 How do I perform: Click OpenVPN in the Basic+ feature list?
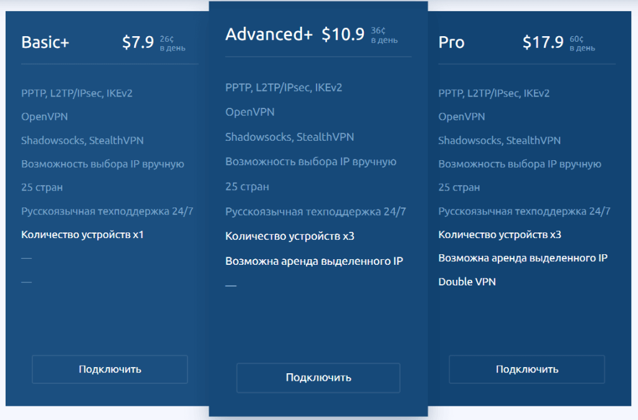44,117
